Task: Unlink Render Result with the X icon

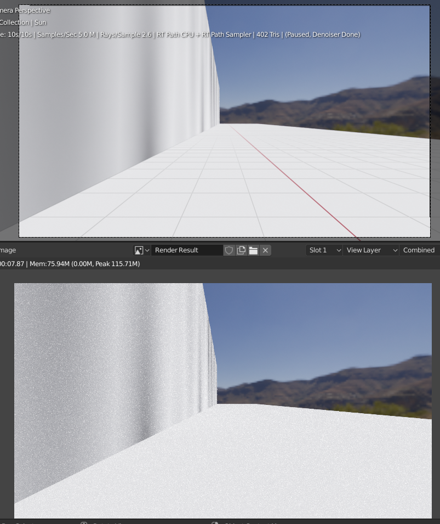Action: tap(265, 250)
